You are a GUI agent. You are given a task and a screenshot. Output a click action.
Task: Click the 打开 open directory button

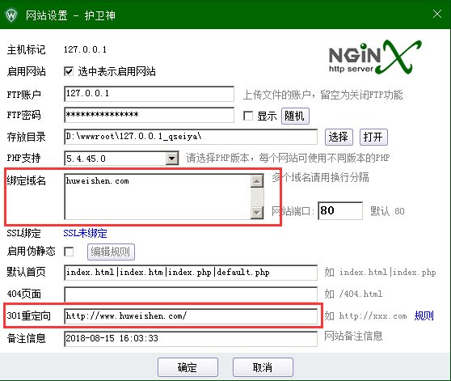coord(373,137)
